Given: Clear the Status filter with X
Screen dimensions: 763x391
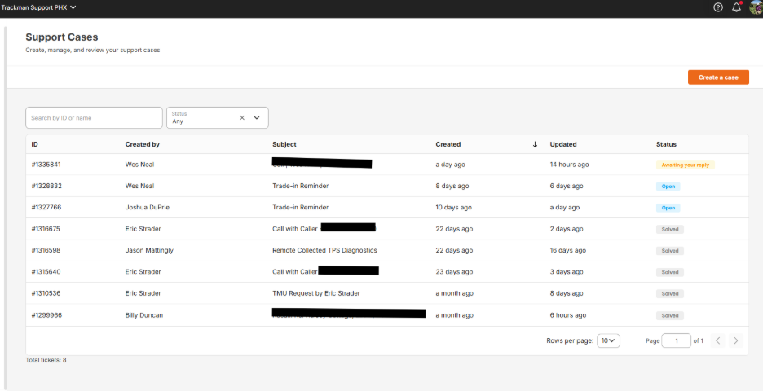Looking at the screenshot, I should (242, 117).
